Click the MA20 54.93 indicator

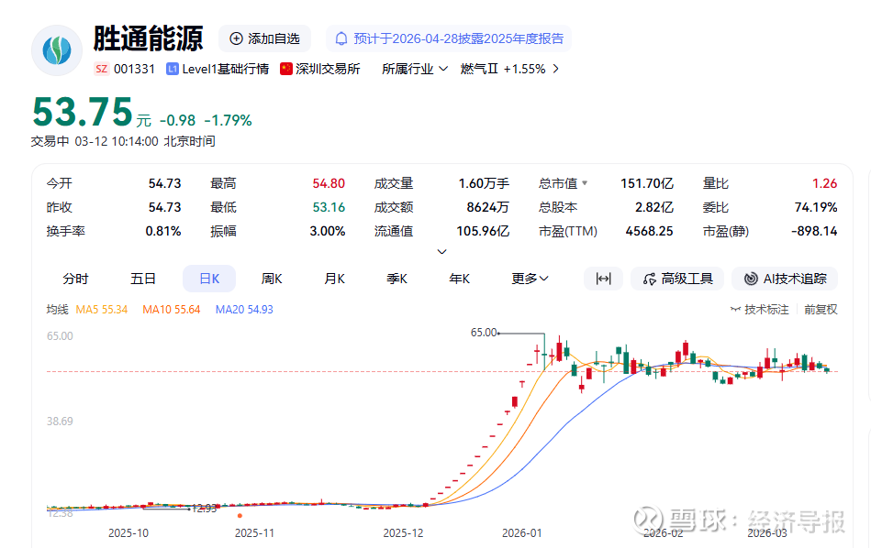point(244,310)
